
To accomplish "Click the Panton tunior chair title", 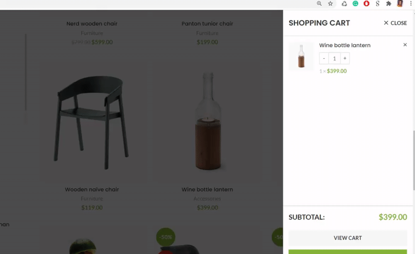I will coord(207,24).
